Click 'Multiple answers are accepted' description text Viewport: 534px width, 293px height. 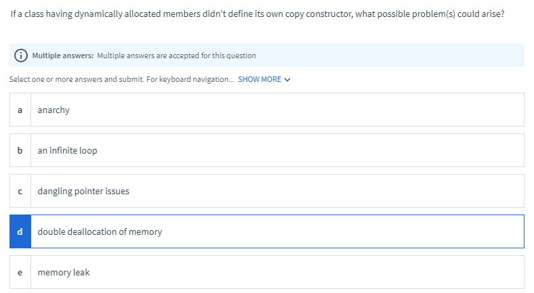coord(176,55)
